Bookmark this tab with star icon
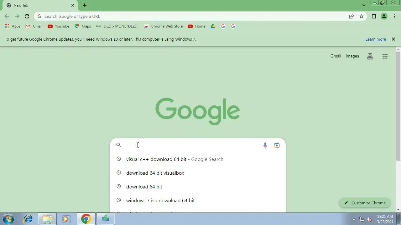This screenshot has width=401, height=225. [362, 16]
